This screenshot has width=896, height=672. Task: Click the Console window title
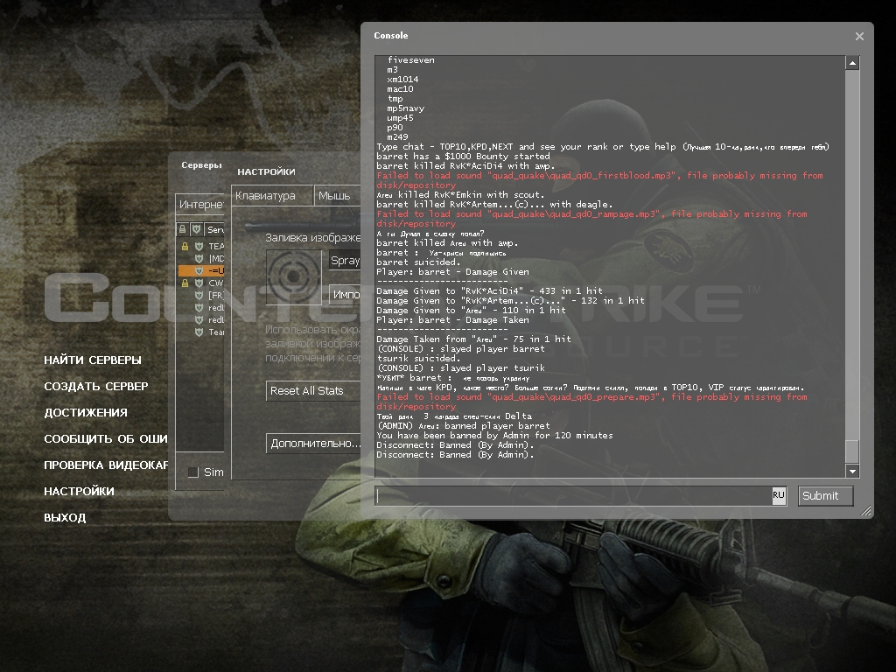391,35
